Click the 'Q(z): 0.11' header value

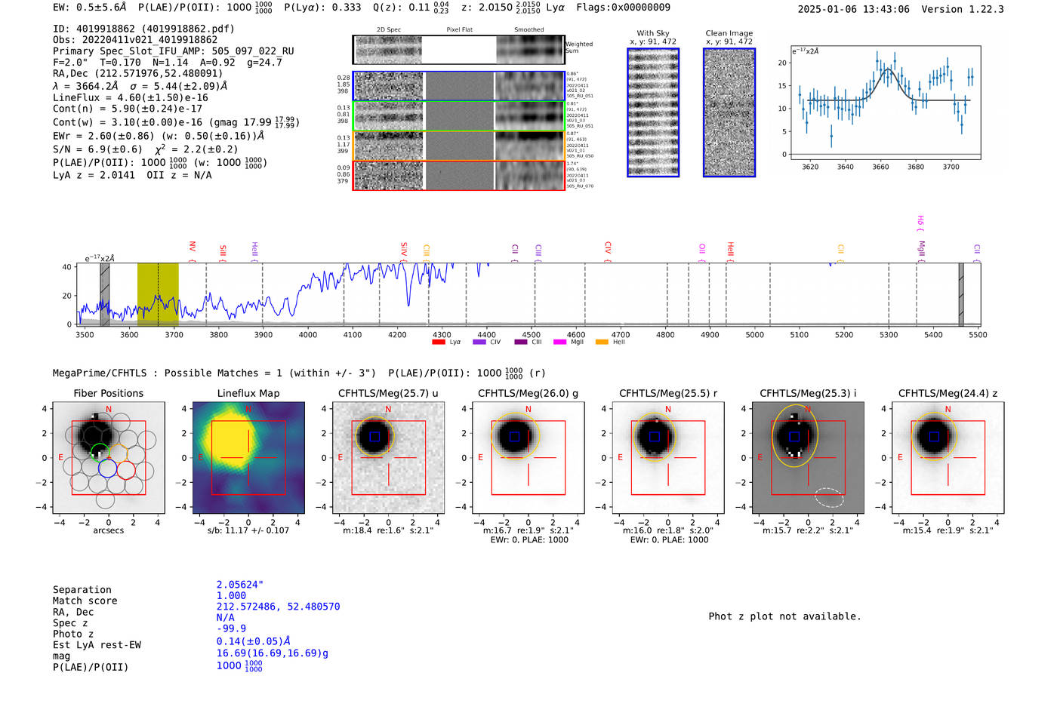401,8
